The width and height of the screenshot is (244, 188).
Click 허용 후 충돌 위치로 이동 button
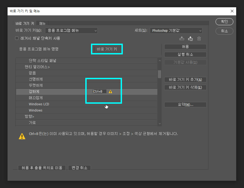(42, 168)
